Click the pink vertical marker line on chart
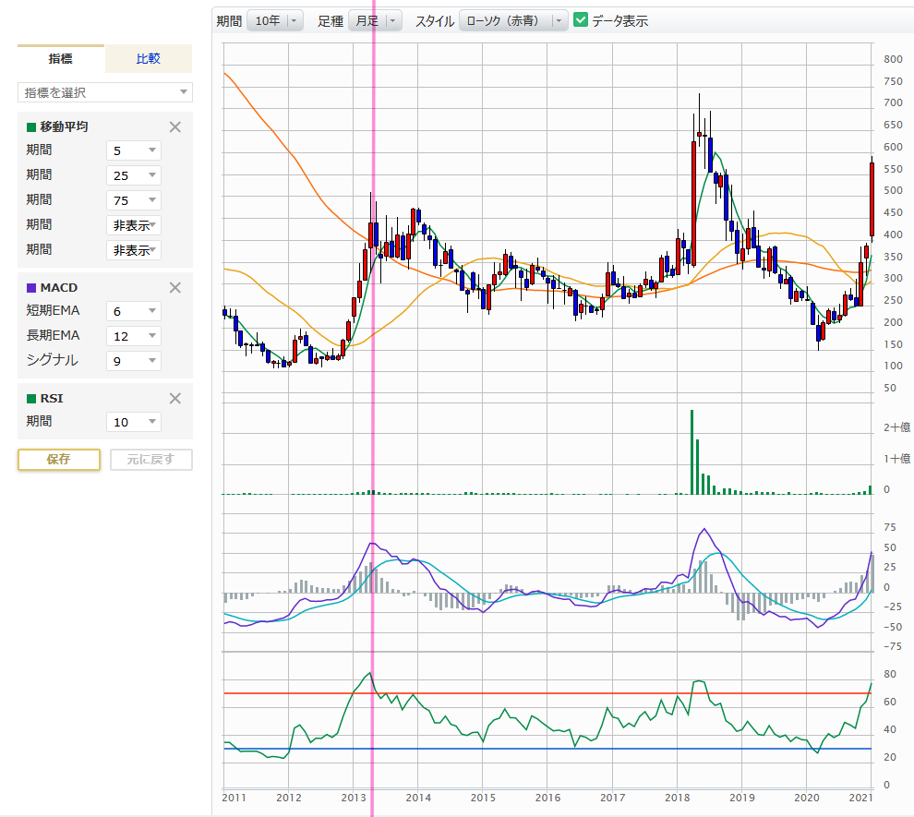 point(373,415)
